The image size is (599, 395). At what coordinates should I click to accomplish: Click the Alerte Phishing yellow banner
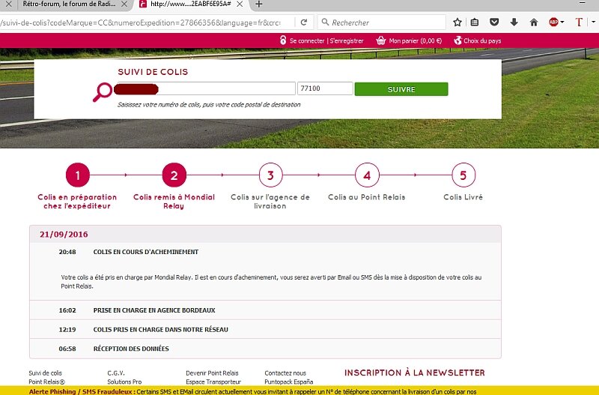299,391
